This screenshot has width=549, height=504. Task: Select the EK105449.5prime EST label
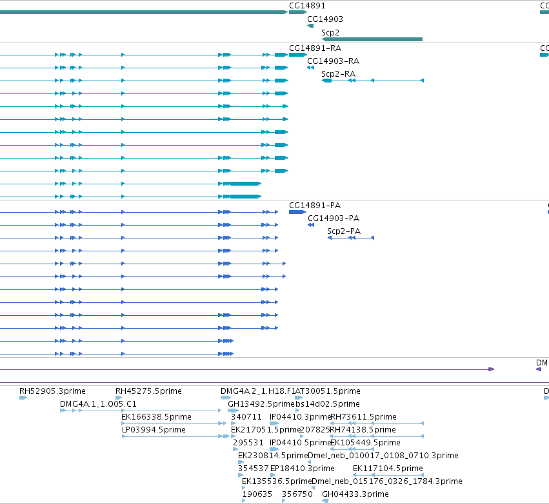pos(365,443)
